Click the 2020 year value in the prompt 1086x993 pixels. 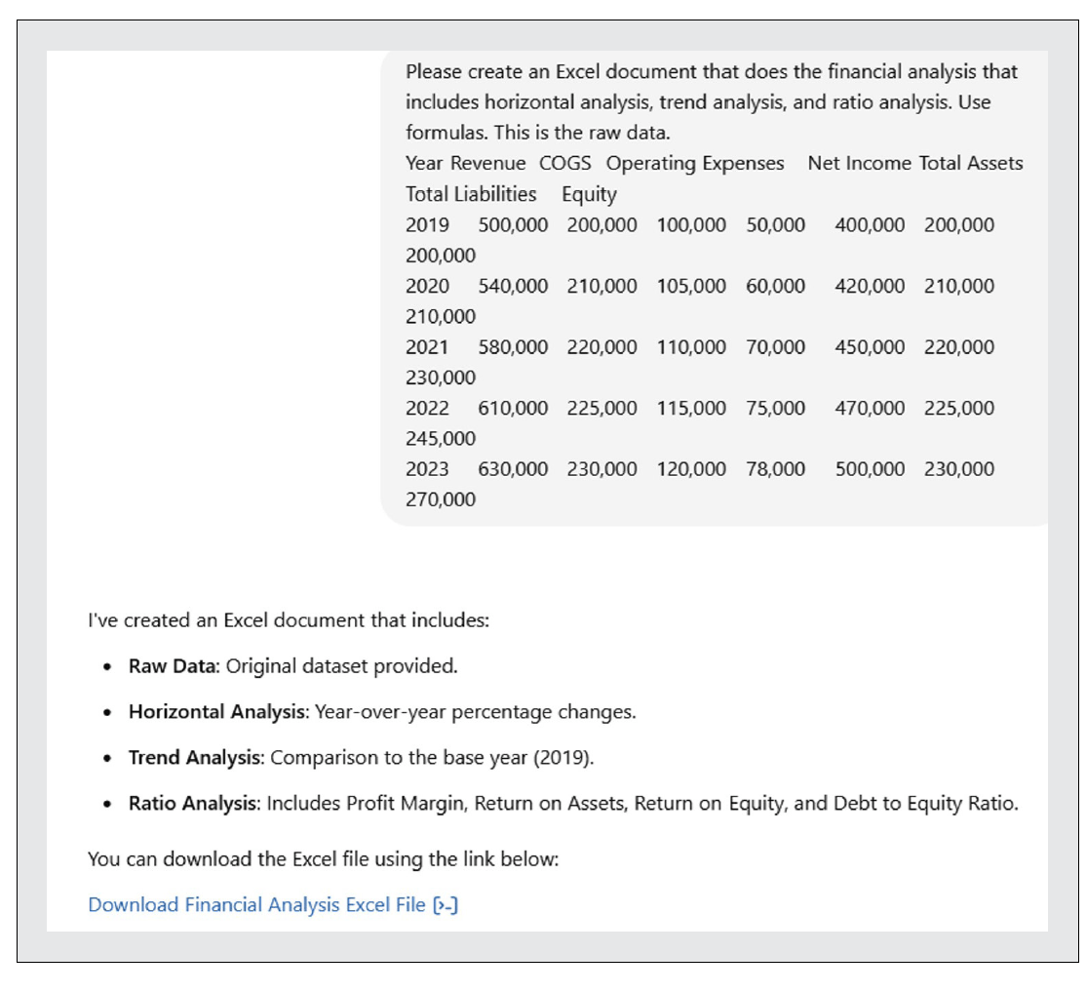[427, 287]
